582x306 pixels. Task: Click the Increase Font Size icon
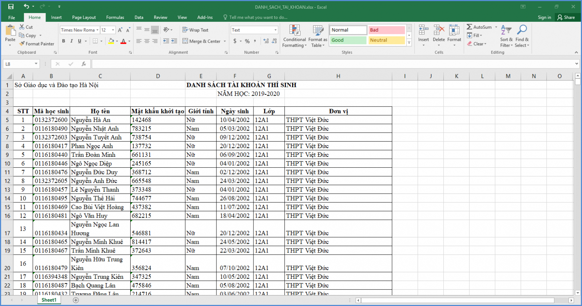coord(120,30)
